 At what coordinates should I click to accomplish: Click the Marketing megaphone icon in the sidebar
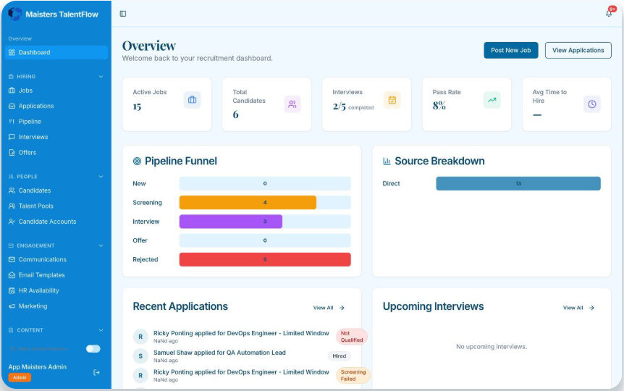click(x=12, y=306)
